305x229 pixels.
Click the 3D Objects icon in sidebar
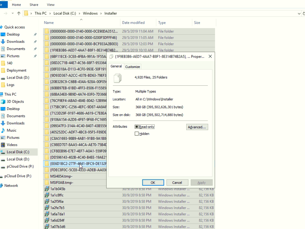pos(3,102)
